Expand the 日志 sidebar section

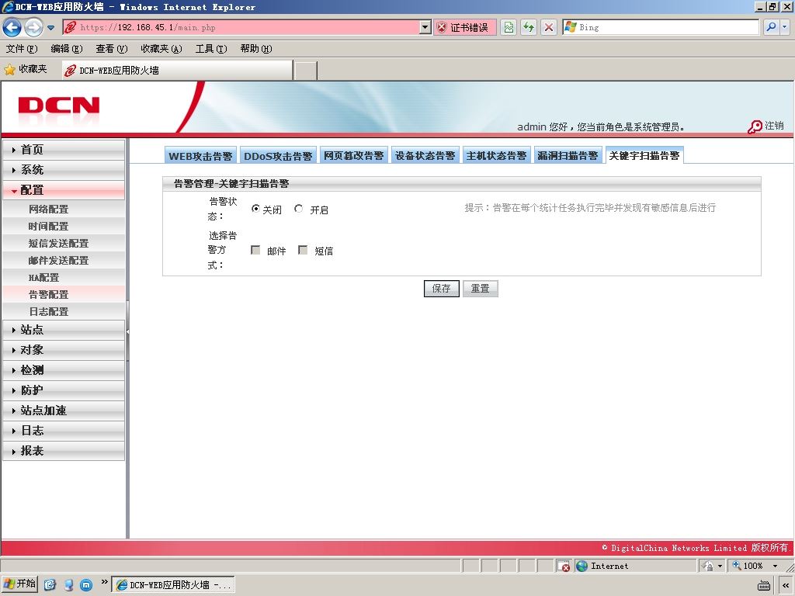[64, 431]
